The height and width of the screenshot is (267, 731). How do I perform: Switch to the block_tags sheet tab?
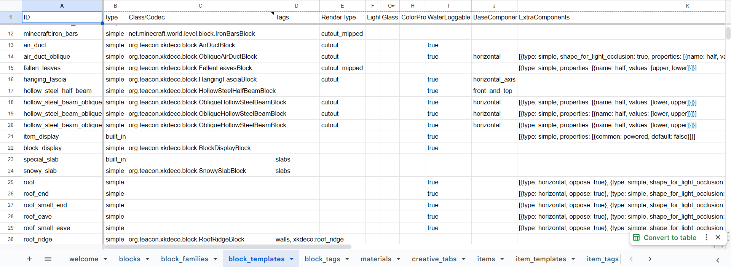[x=322, y=259]
